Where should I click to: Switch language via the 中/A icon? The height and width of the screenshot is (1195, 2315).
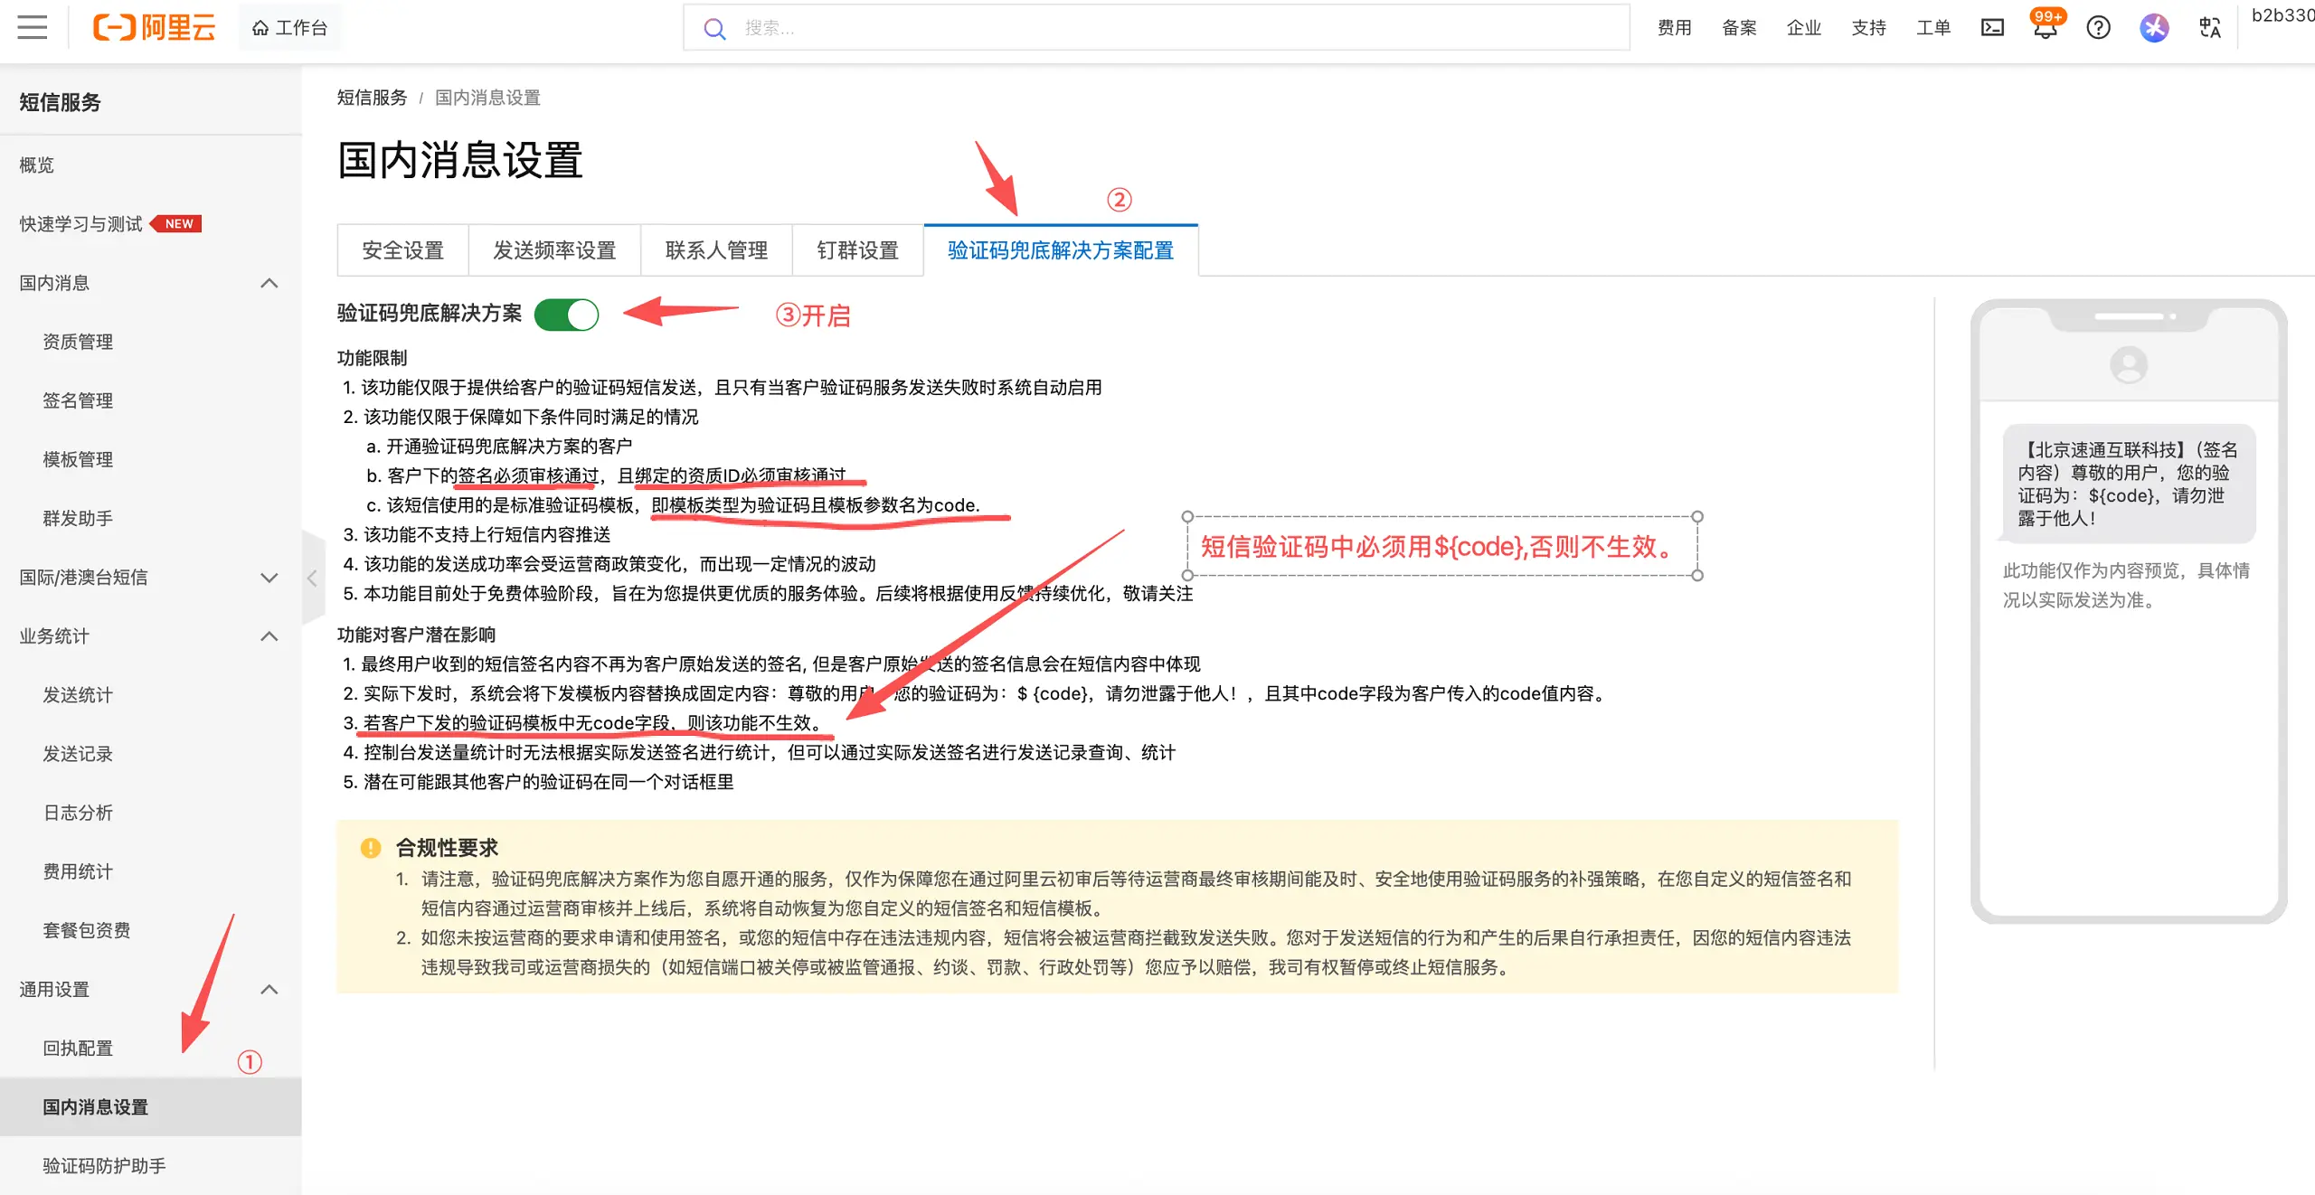pos(2209,27)
